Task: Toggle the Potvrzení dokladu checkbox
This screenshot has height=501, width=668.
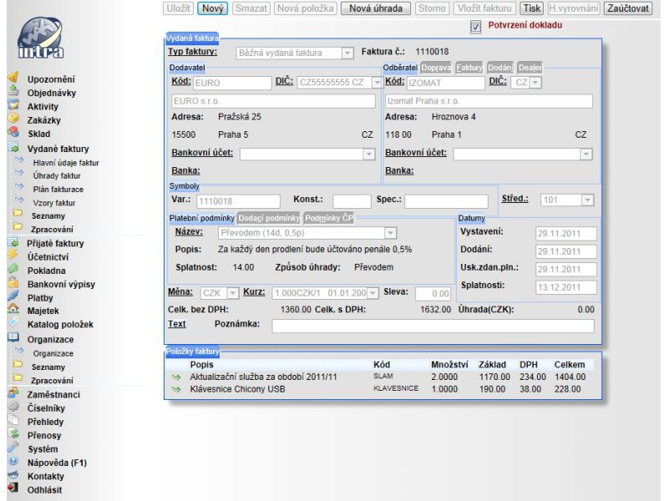Action: coord(475,27)
